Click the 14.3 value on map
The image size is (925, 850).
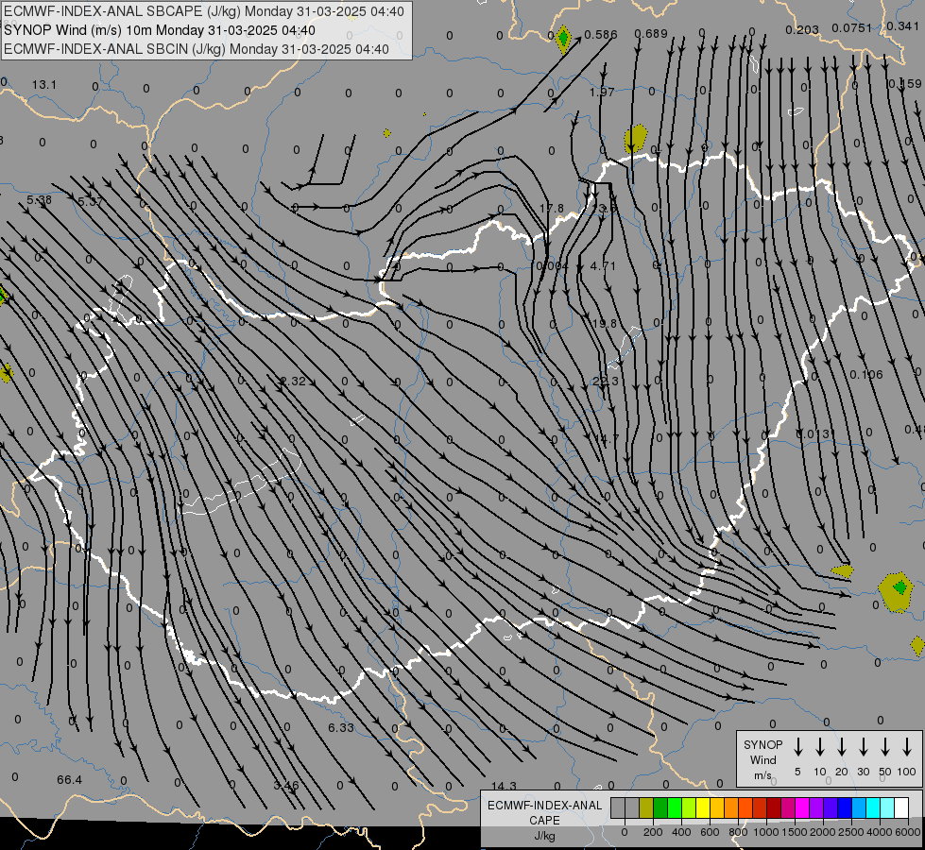504,786
